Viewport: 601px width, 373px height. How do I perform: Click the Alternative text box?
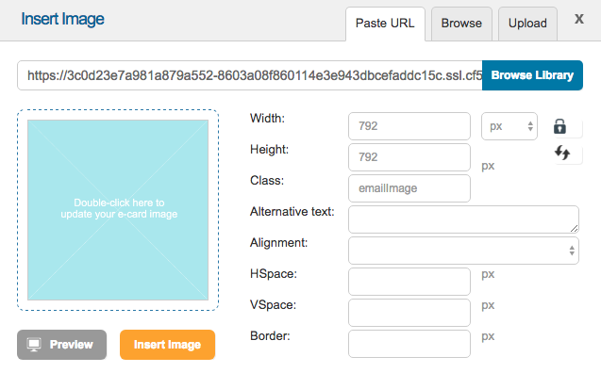click(x=463, y=219)
